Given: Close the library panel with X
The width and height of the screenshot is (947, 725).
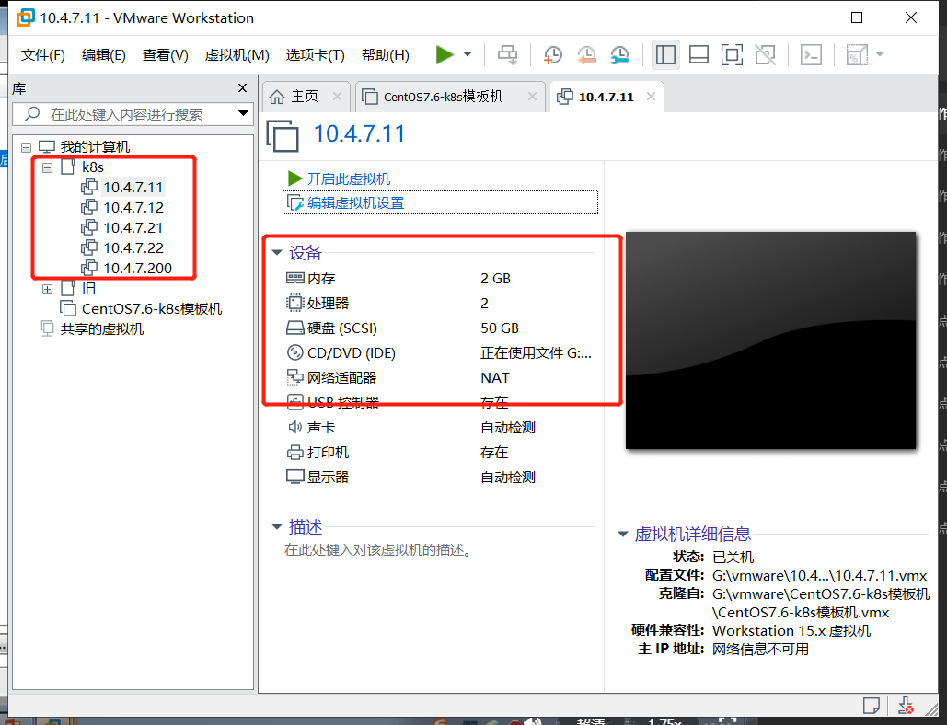Looking at the screenshot, I should 243,88.
